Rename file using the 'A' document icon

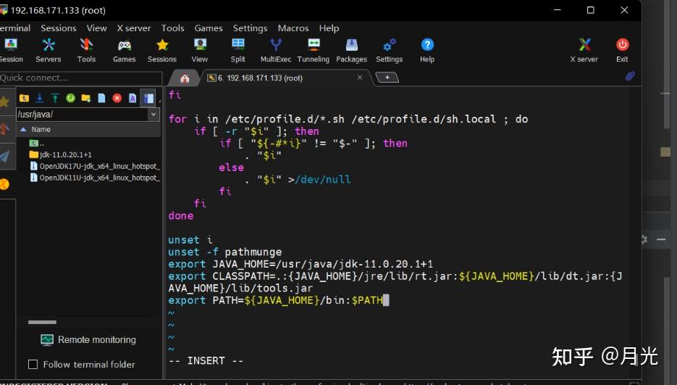tap(133, 98)
